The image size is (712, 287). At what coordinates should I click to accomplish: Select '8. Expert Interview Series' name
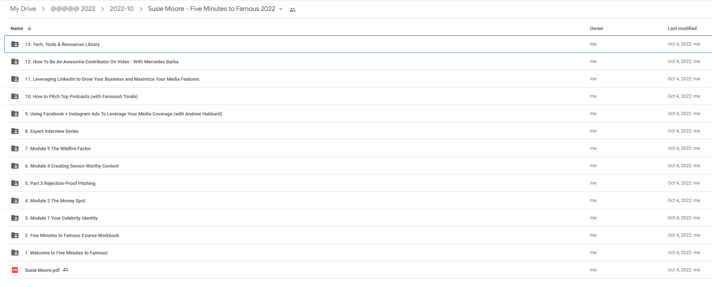(x=51, y=131)
